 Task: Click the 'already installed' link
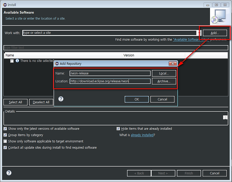[142, 135]
